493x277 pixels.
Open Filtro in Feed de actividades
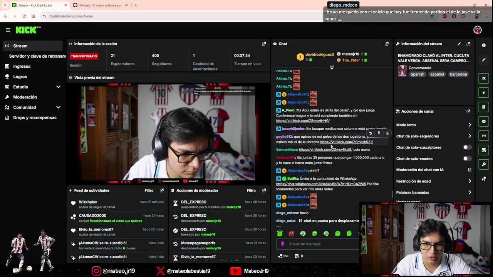149,190
